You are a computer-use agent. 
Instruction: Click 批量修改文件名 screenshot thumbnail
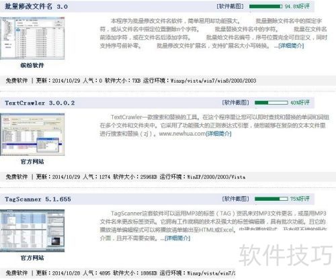pos(32,38)
